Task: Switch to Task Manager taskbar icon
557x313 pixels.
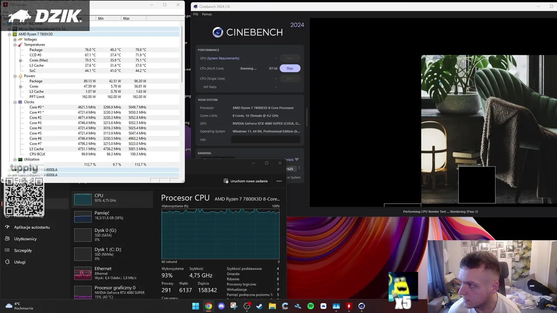Action: [x=336, y=306]
